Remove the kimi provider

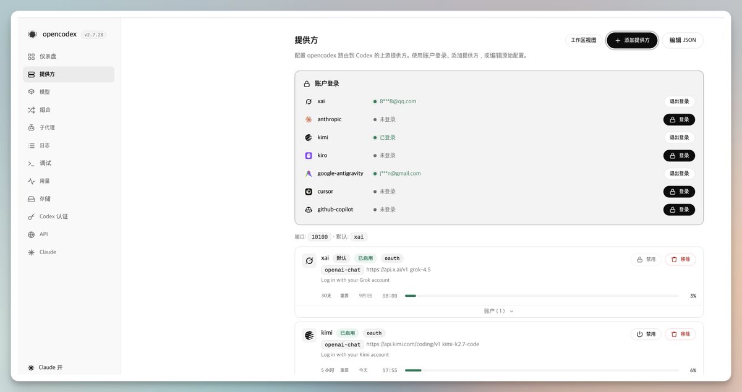click(680, 334)
